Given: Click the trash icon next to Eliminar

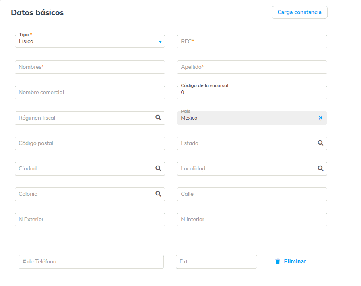Looking at the screenshot, I should point(278,261).
